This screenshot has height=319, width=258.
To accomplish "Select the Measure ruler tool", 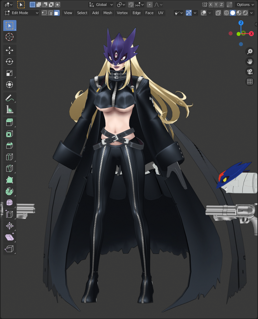I will pyautogui.click(x=10, y=109).
